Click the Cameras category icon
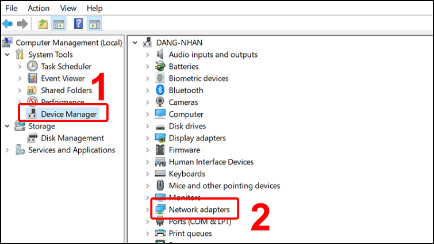The image size is (434, 244). click(x=160, y=102)
